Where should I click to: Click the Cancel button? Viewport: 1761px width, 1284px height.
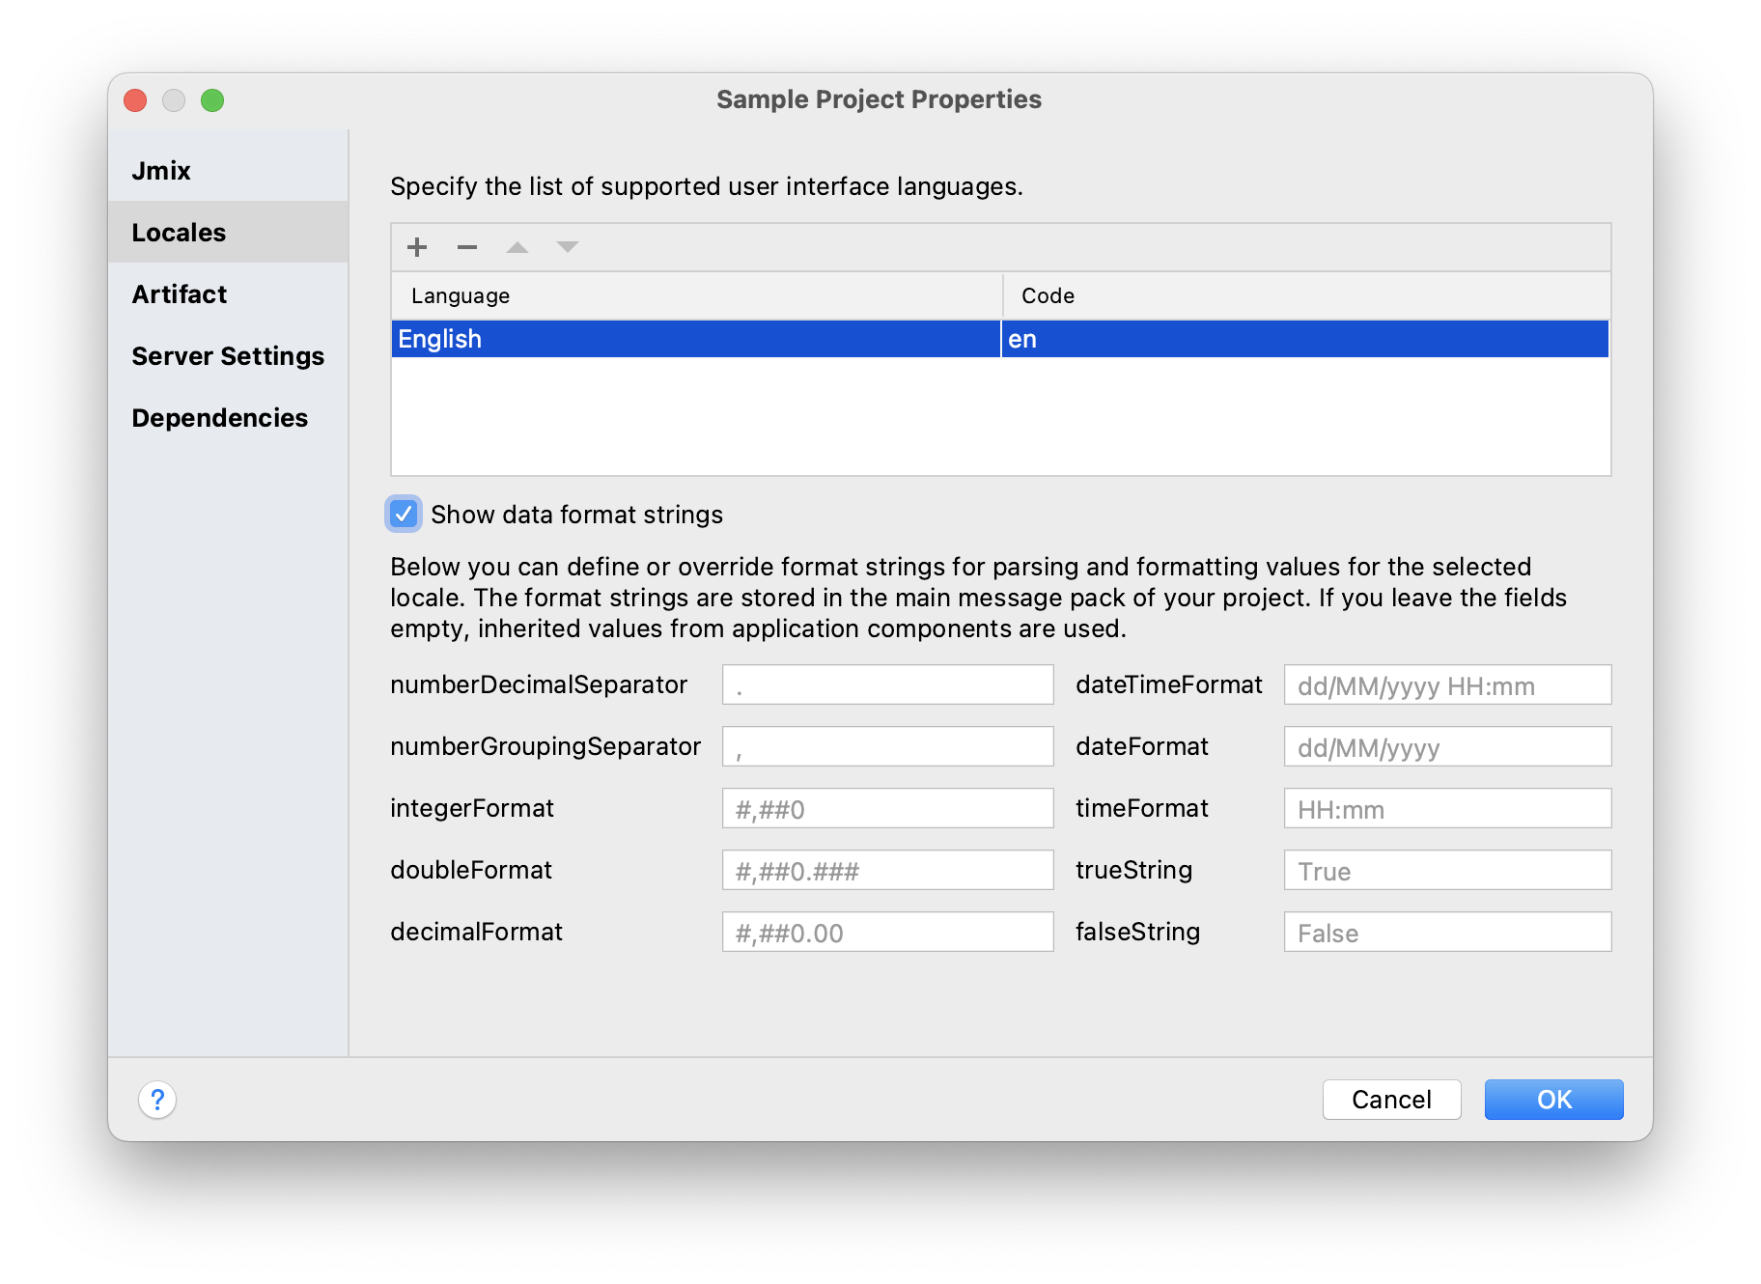click(x=1391, y=1099)
